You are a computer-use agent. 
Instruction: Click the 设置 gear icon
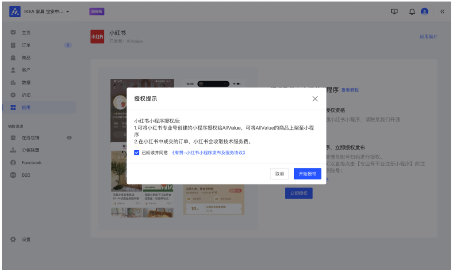(x=13, y=240)
